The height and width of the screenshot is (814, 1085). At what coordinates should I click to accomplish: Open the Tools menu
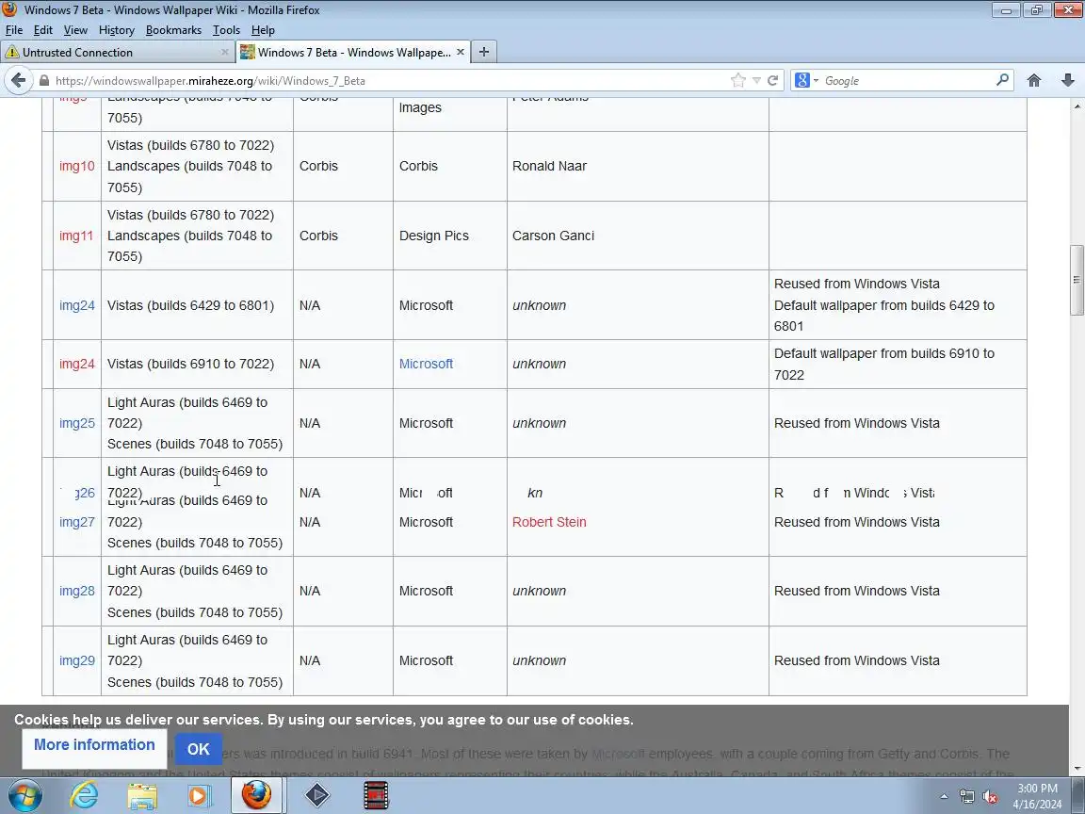[226, 30]
